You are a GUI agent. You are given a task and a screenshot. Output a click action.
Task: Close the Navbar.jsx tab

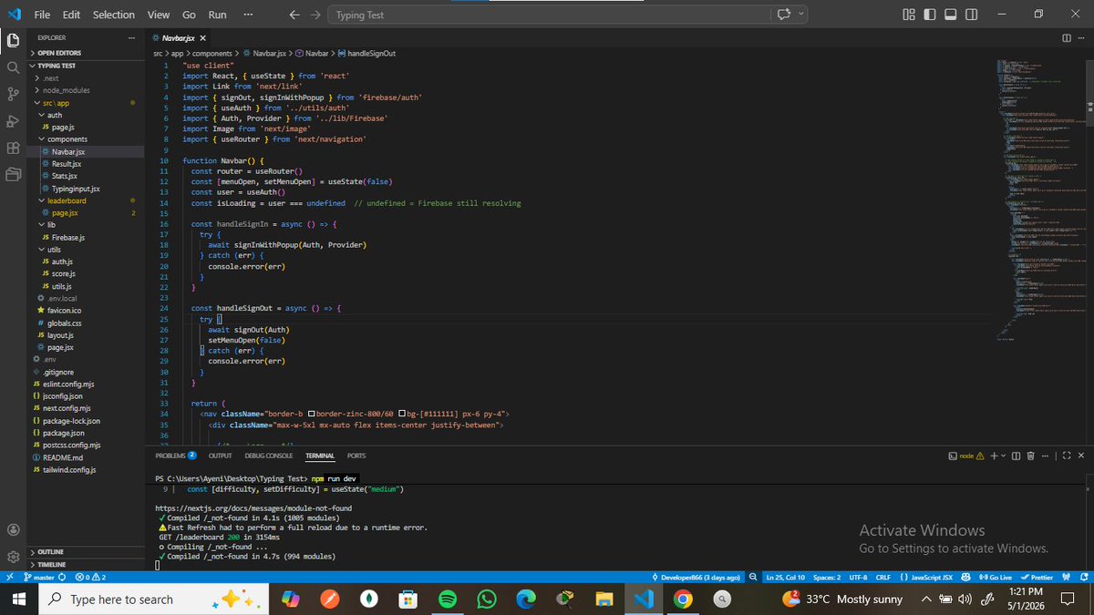[x=202, y=38]
